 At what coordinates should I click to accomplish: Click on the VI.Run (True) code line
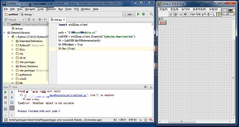point(67,49)
